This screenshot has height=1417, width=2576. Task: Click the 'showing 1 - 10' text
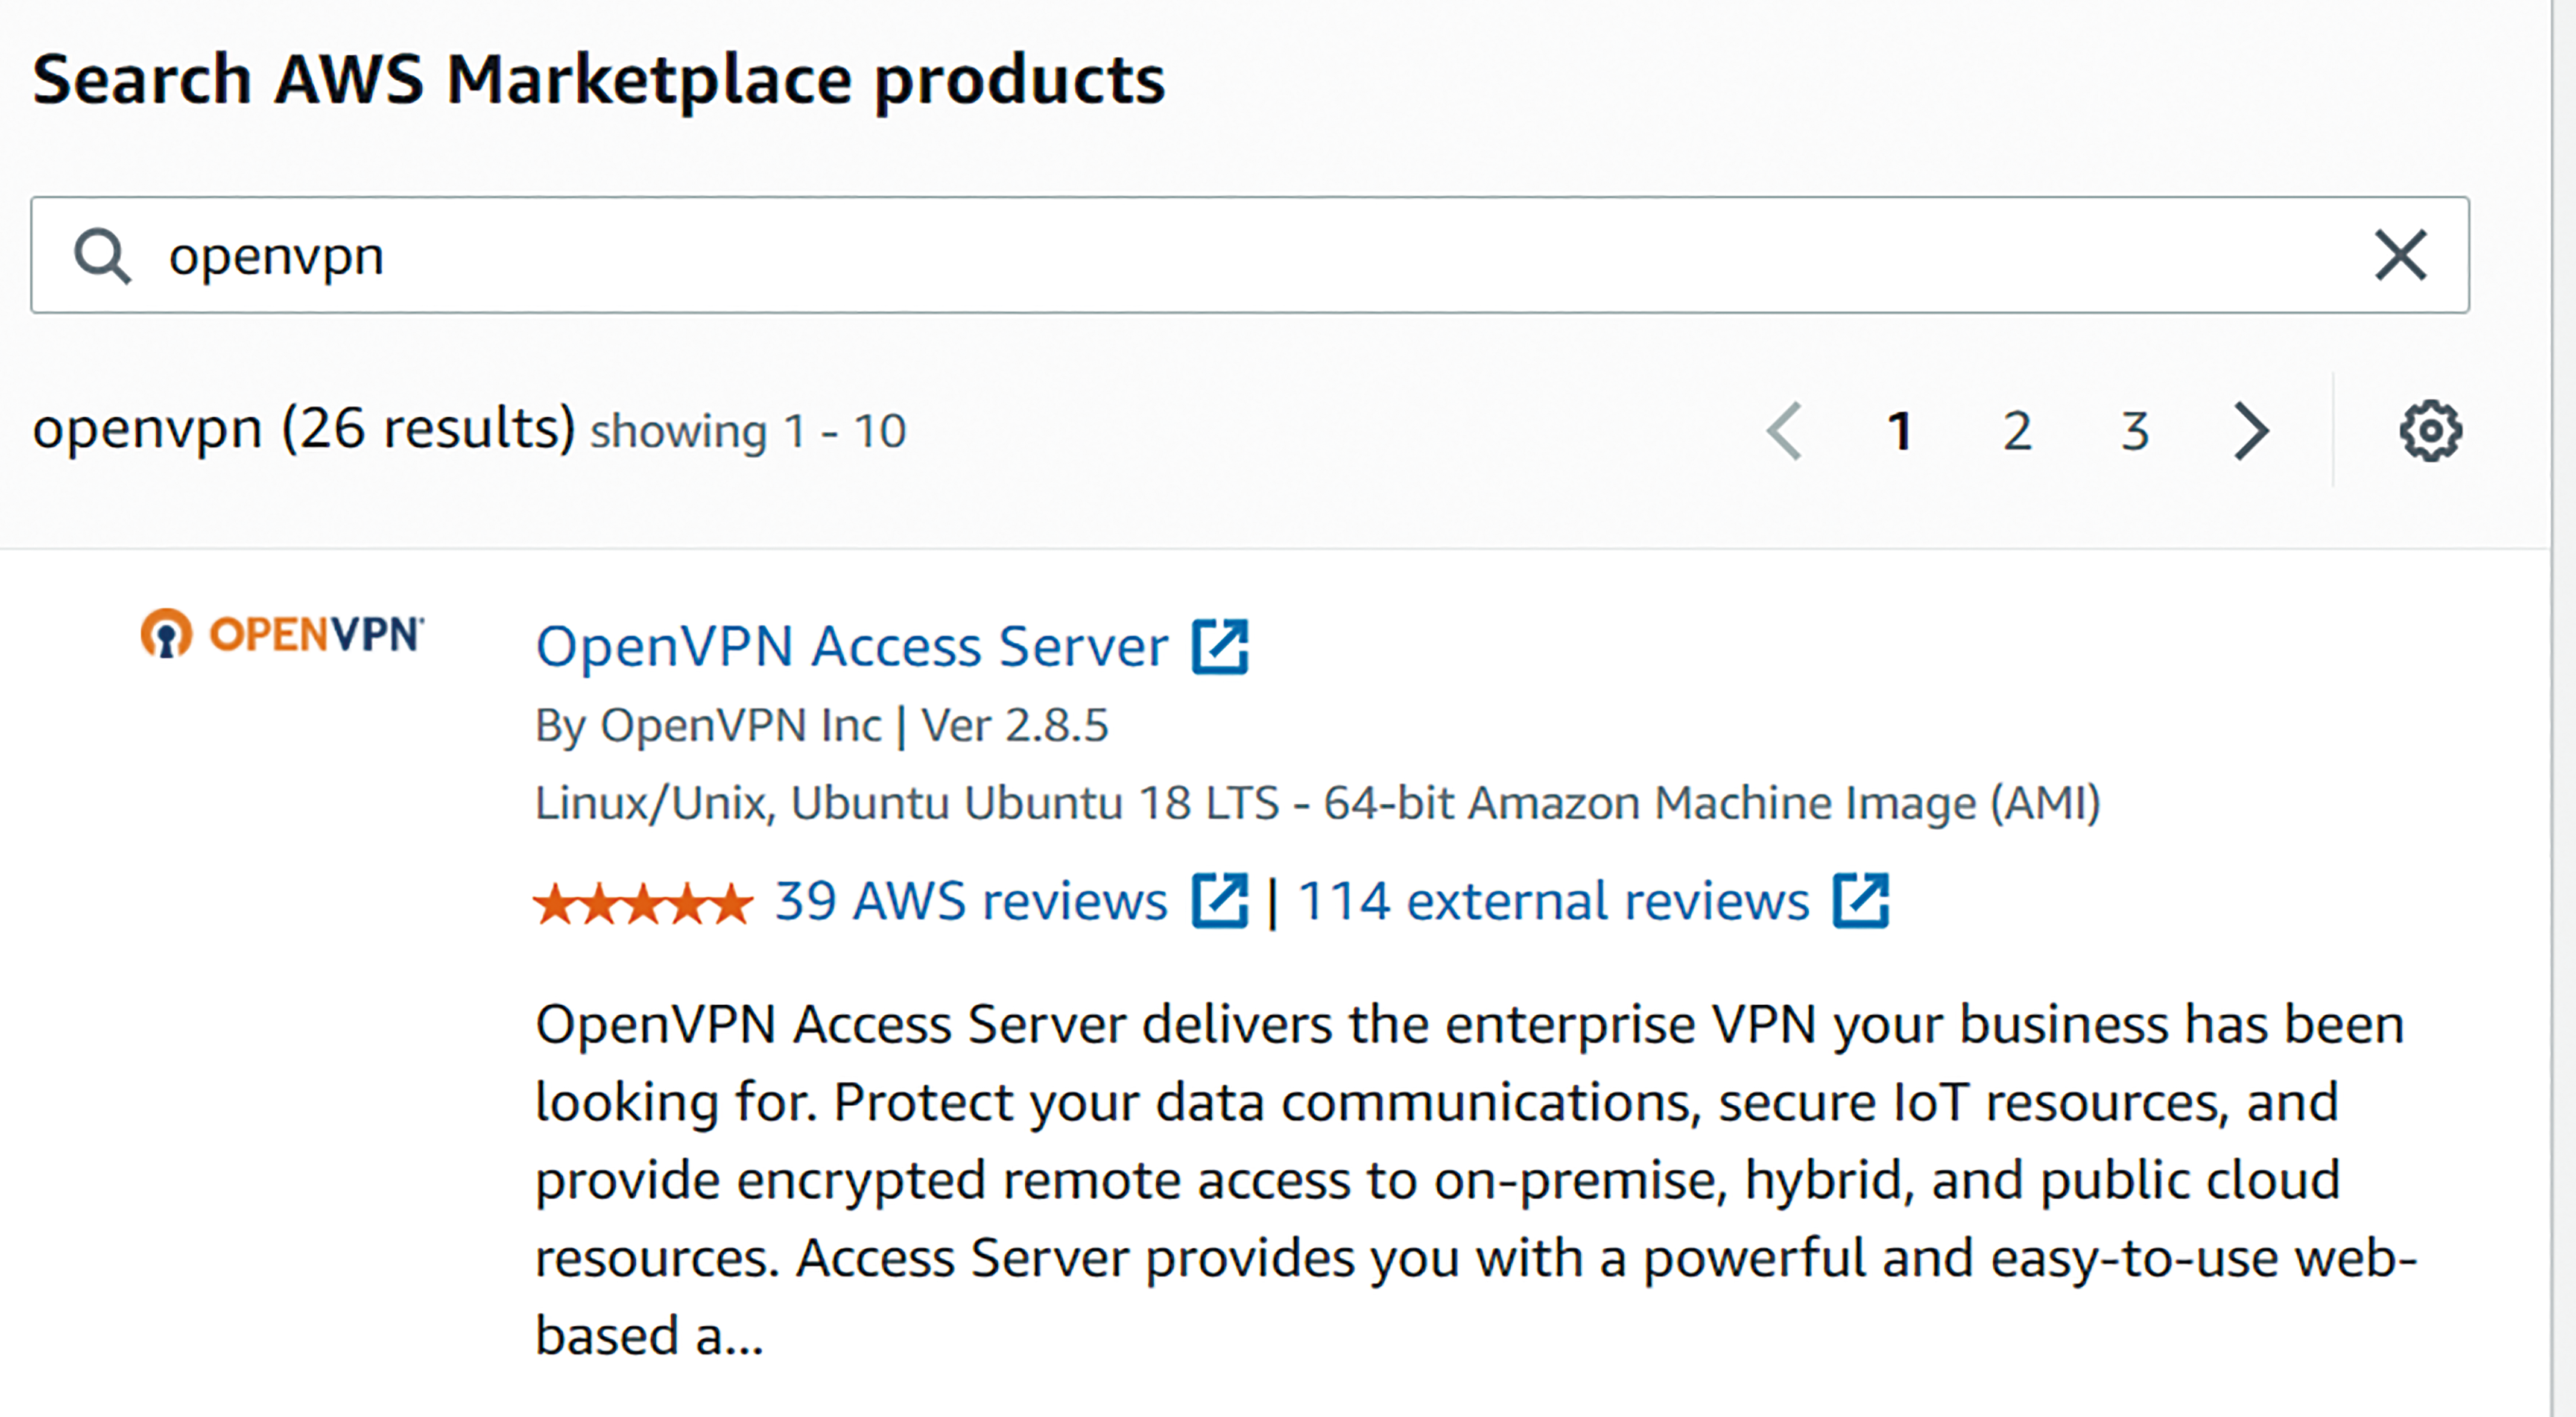pyautogui.click(x=748, y=432)
